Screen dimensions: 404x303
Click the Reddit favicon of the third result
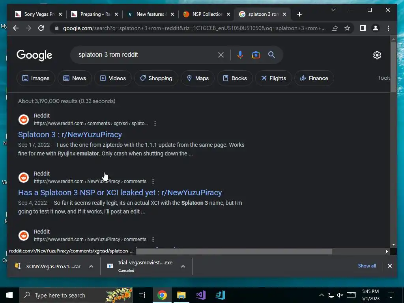[x=23, y=236]
